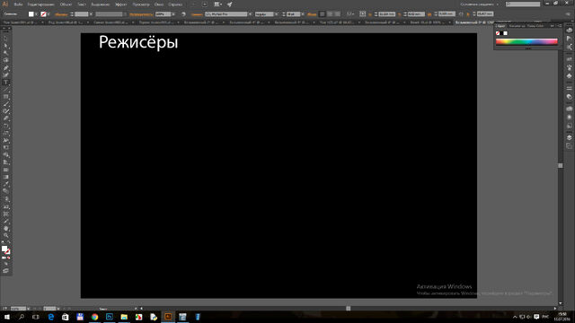Change screen mode at toolbox bottom

click(6, 271)
